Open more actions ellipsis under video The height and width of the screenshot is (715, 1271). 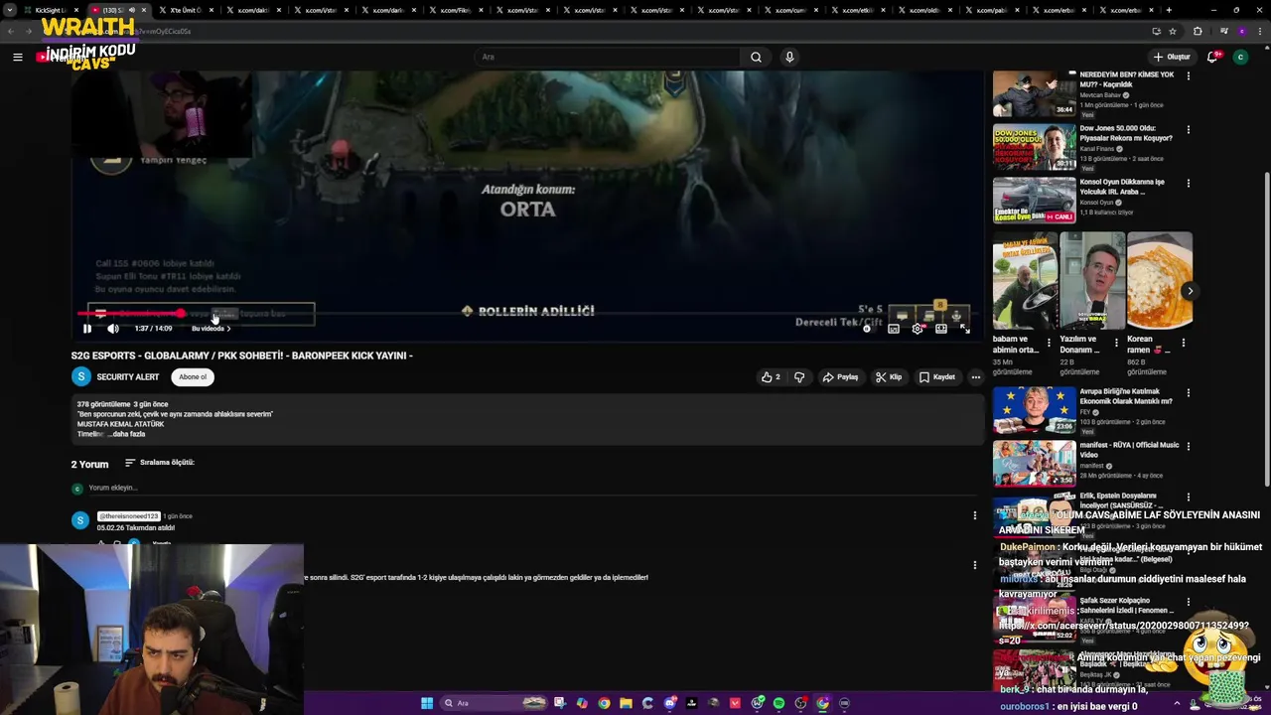[975, 377]
